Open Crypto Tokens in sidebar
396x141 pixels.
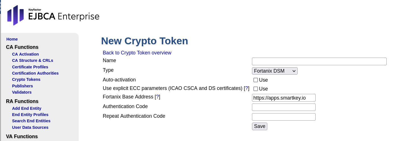pyautogui.click(x=26, y=79)
